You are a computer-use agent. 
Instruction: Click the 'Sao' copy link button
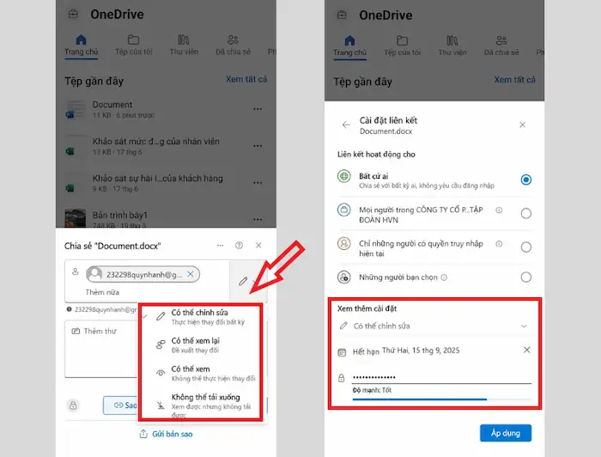click(x=120, y=405)
